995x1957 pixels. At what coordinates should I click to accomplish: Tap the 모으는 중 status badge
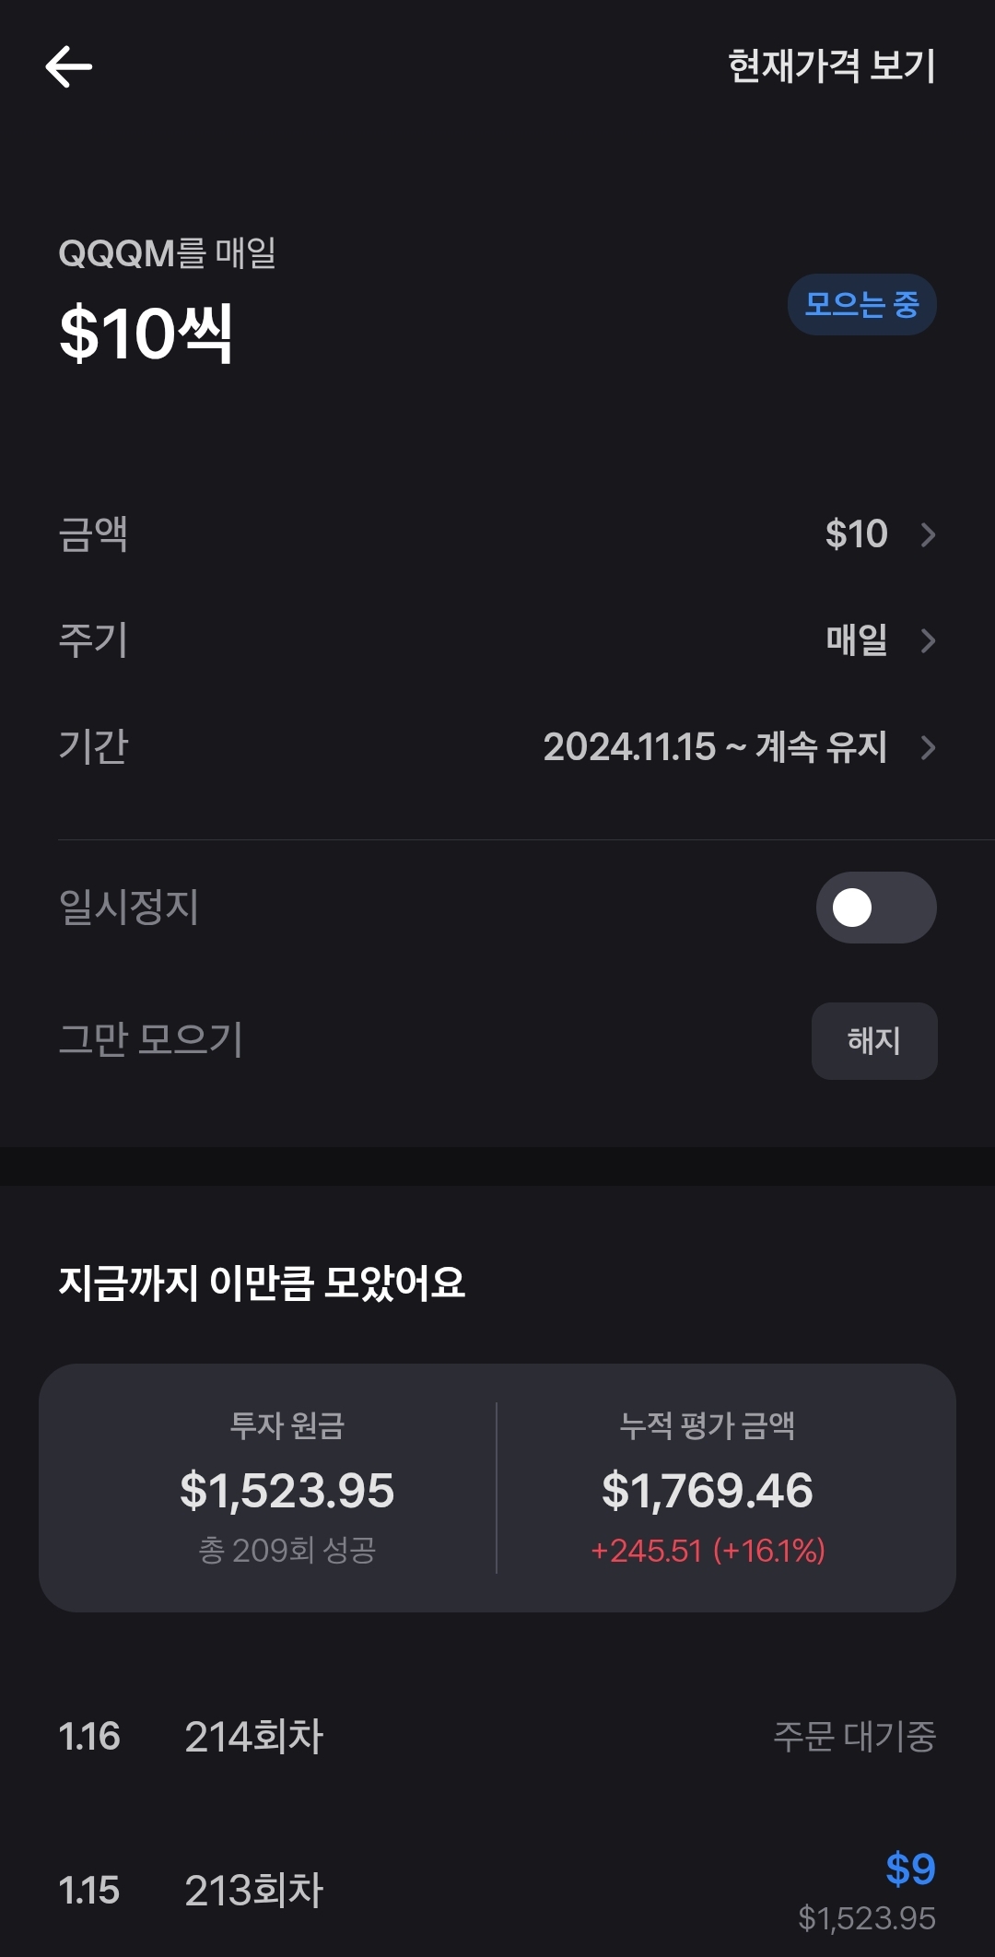(x=861, y=304)
